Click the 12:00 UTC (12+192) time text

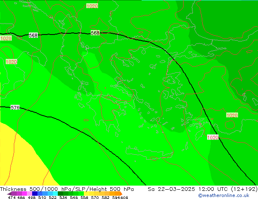pos(228,189)
